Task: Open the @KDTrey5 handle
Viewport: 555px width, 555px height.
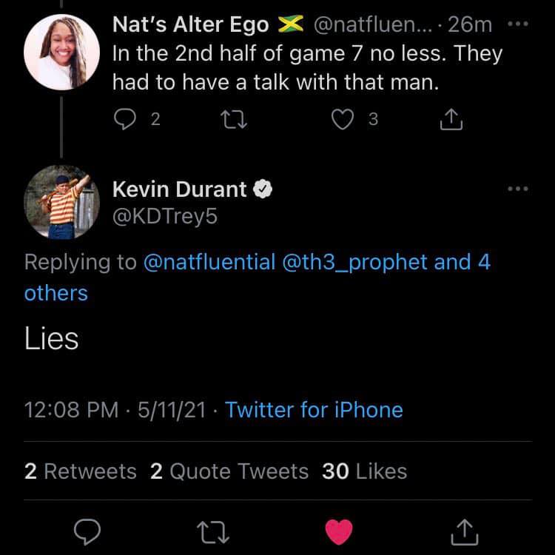Action: [165, 218]
